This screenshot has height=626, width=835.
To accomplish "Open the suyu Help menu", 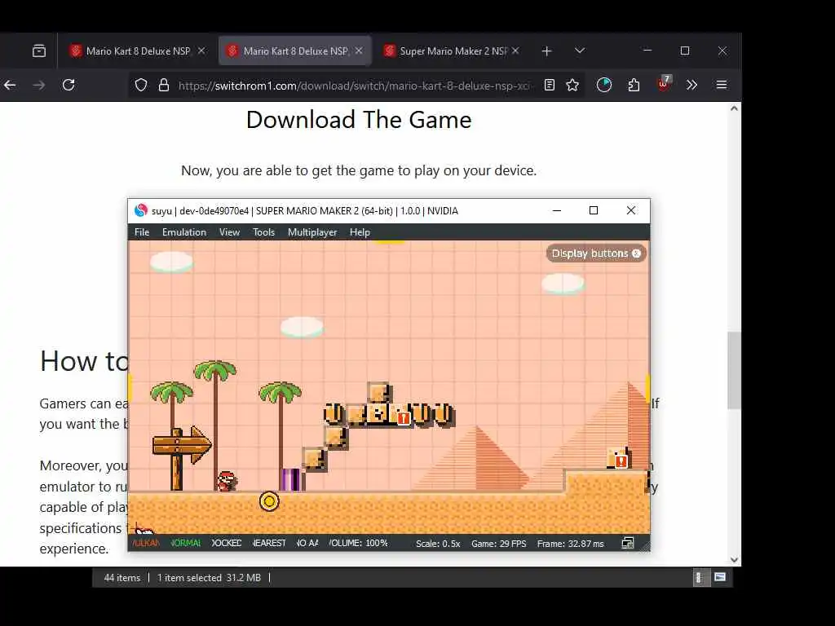I will coord(360,232).
